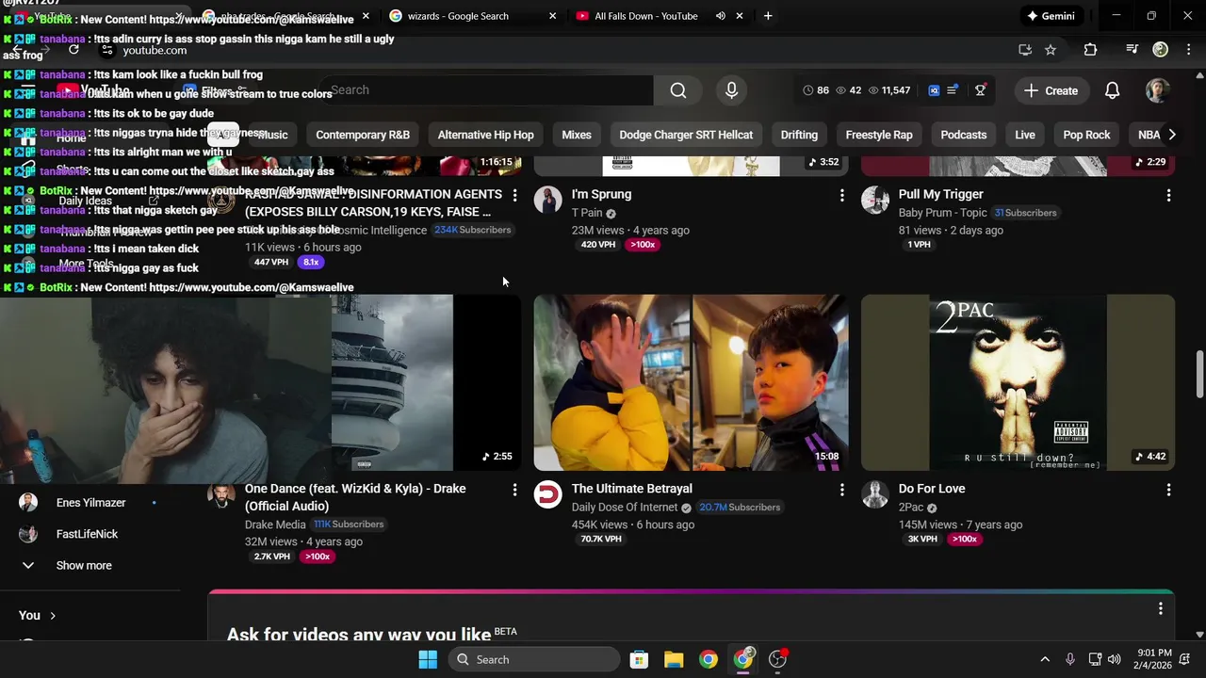Select the Contemporary R&B chip
This screenshot has width=1206, height=678.
[x=363, y=135]
